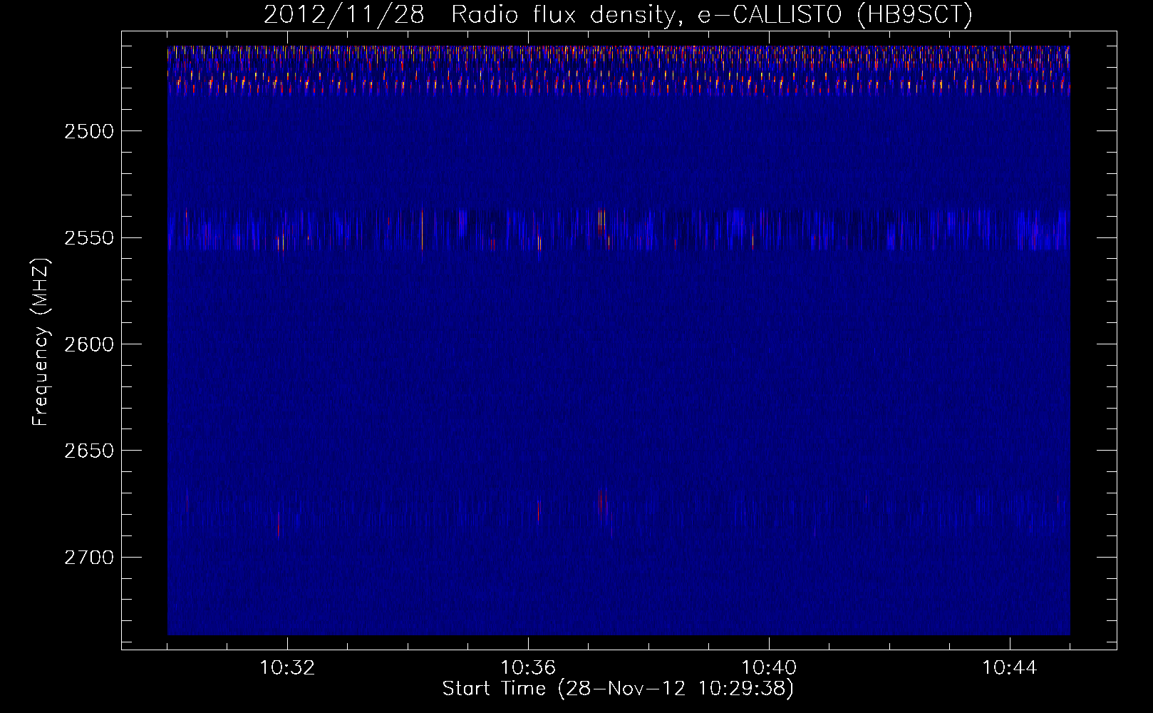Click the 'Start Time (28-Nov-12 10:29:38)' label

[x=618, y=689]
